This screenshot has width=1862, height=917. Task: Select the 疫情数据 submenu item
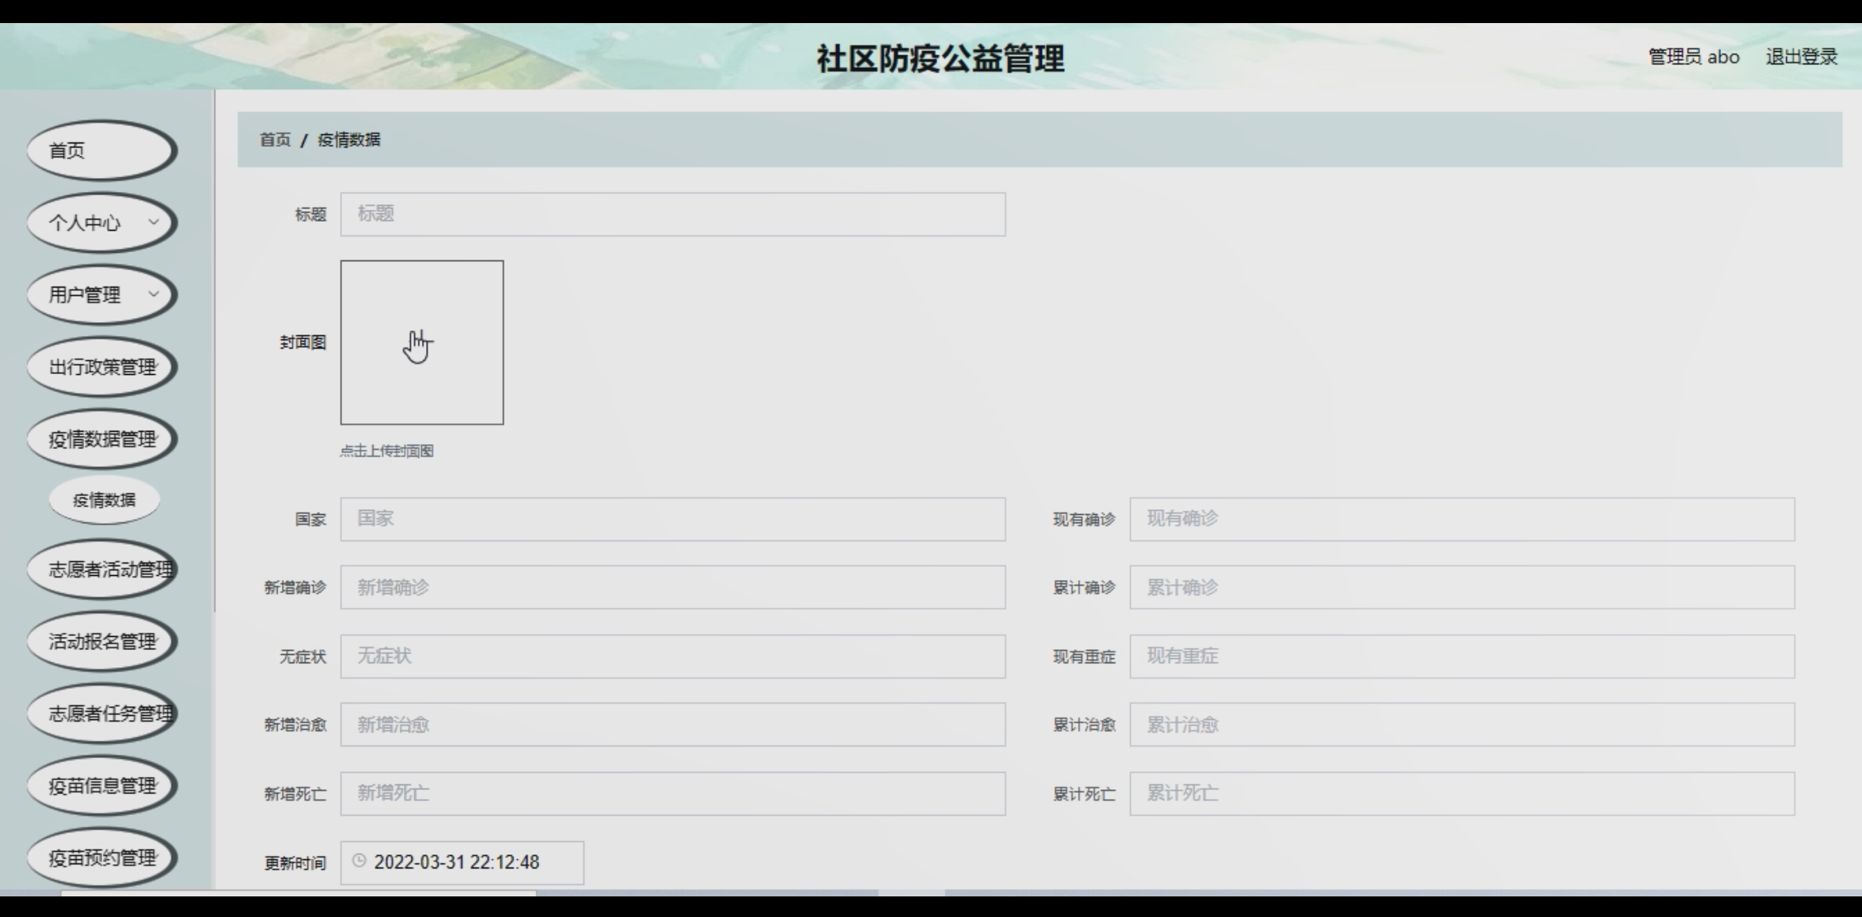tap(104, 500)
